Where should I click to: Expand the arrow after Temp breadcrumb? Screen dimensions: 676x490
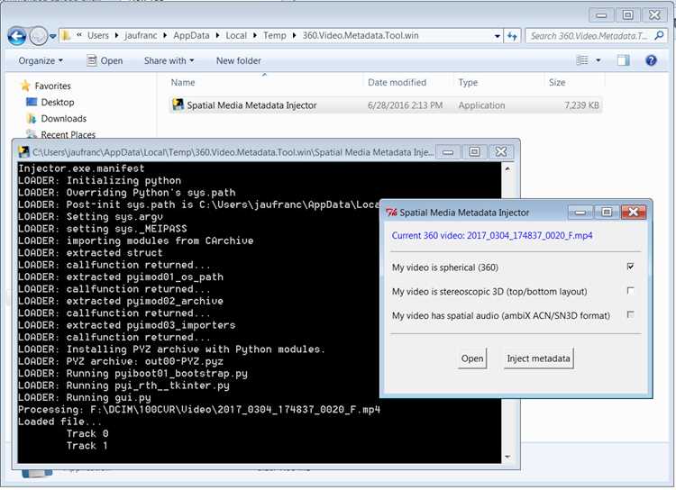[x=294, y=35]
